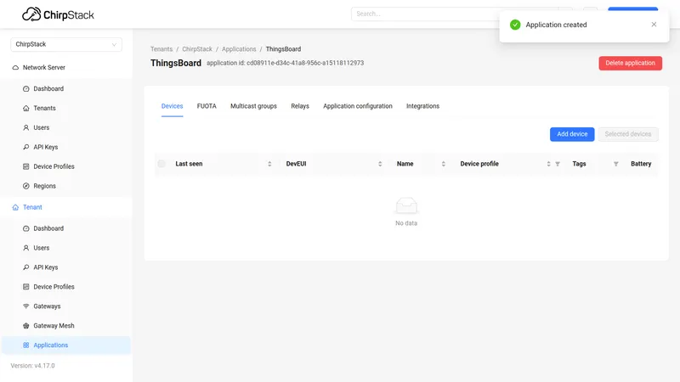This screenshot has width=680, height=382.
Task: Click Tenant API Keys key icon
Action: tap(26, 267)
